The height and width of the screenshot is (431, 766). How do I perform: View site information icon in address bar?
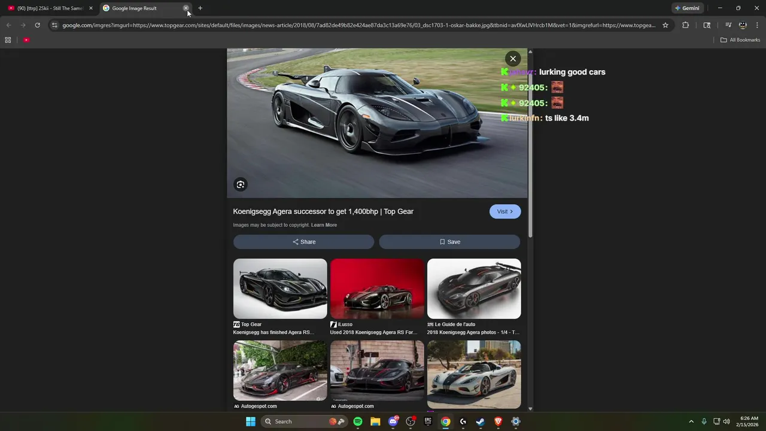(54, 25)
